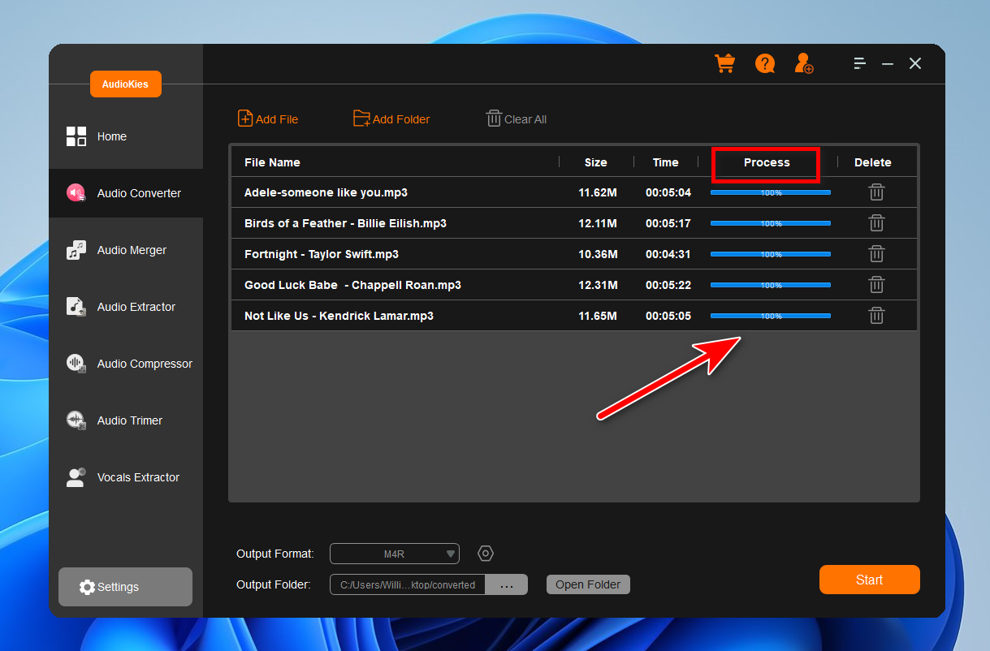Click the user register account icon
Screen dimensions: 990x651
[x=804, y=63]
